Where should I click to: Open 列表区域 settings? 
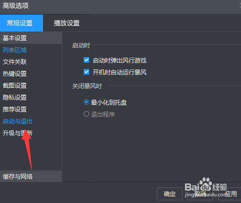pos(15,50)
